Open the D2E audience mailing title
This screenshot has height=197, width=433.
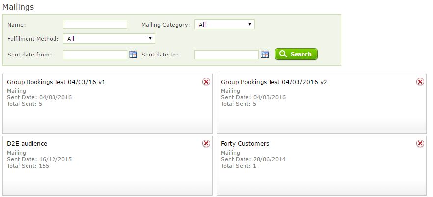[27, 144]
